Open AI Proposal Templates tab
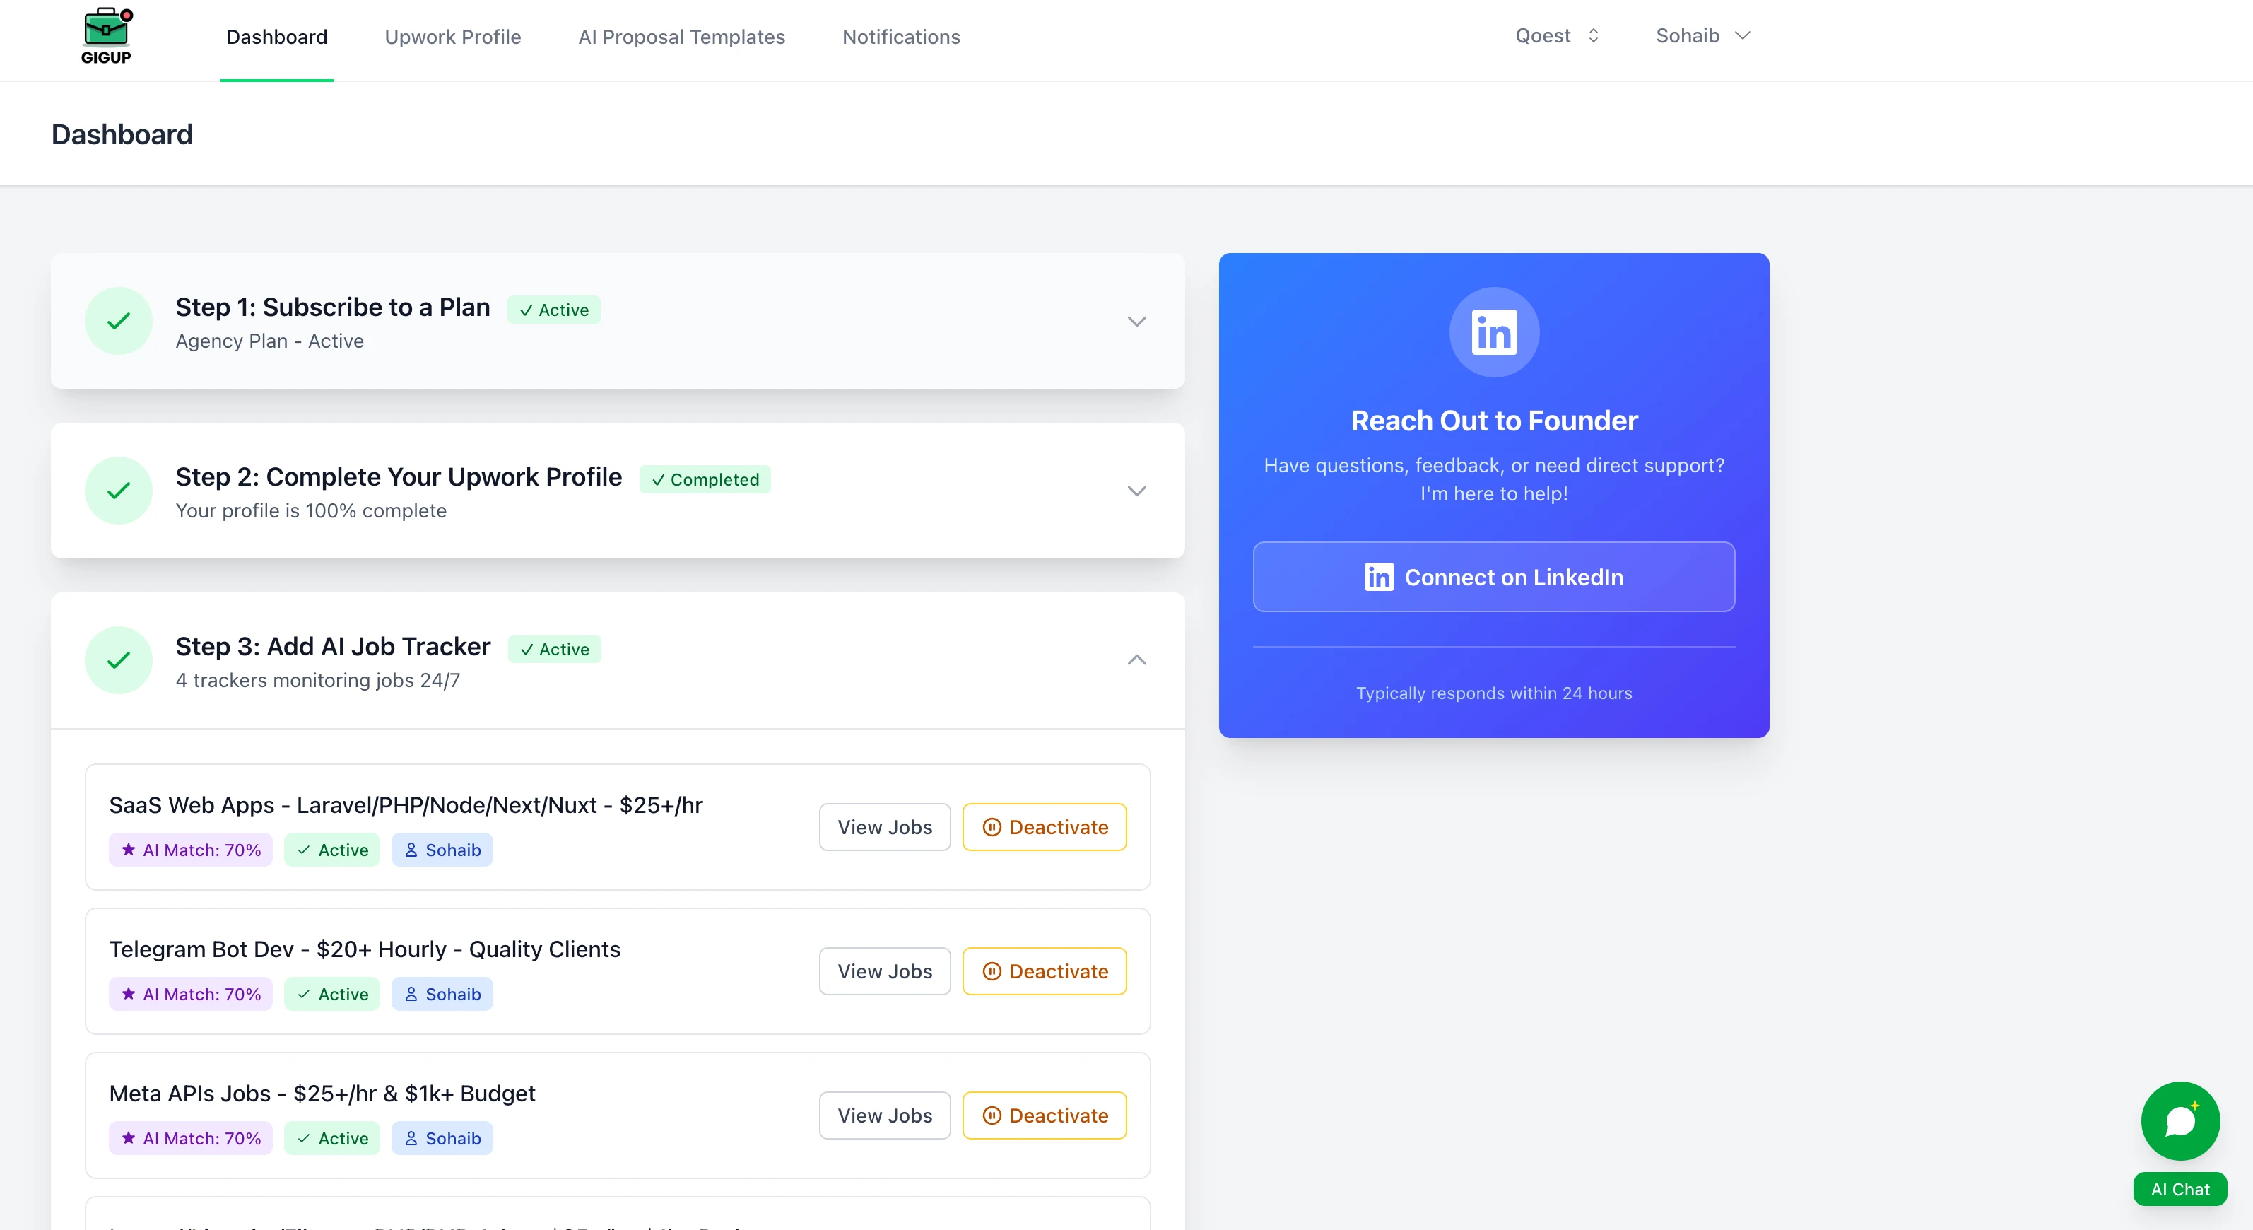 click(x=681, y=37)
